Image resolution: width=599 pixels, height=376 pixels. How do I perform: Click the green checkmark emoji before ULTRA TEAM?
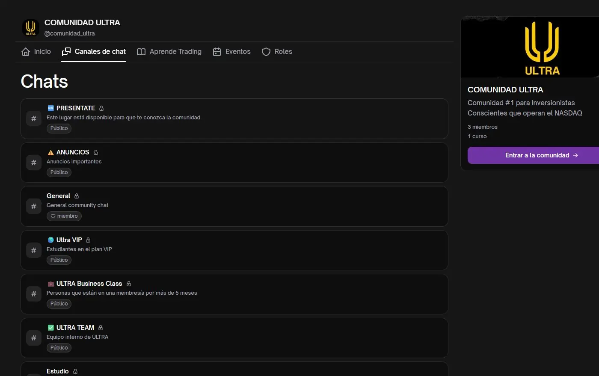(51, 328)
